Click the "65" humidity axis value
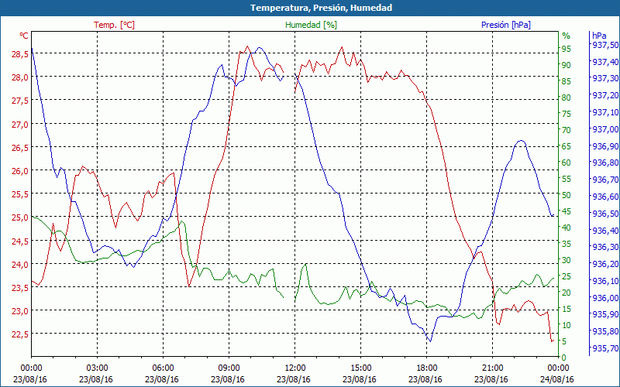 (567, 146)
